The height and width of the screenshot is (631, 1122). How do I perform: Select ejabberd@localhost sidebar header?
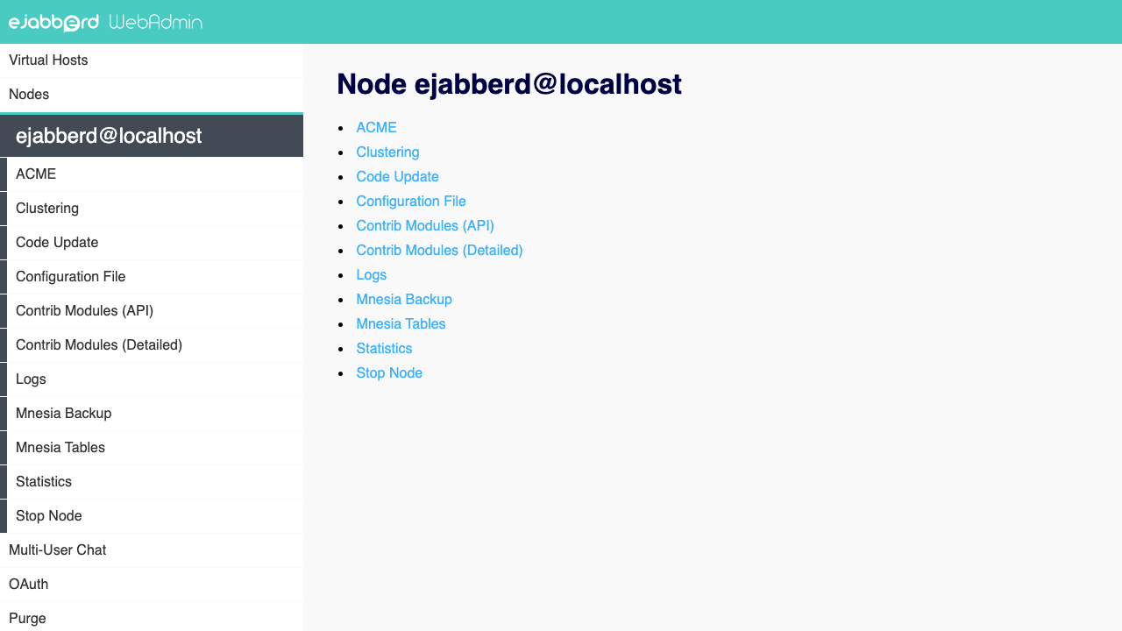point(152,136)
